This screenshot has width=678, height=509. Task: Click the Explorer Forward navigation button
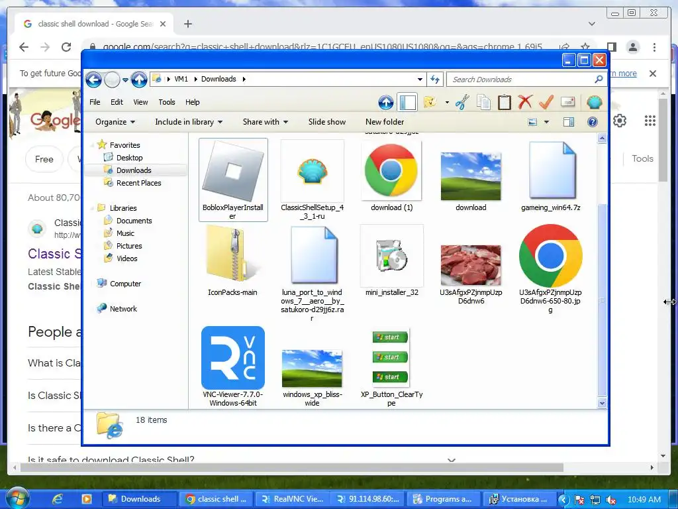(x=112, y=80)
